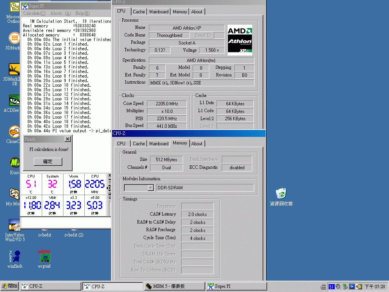
Task: Select the winflash desktop icon
Action: 15,256
